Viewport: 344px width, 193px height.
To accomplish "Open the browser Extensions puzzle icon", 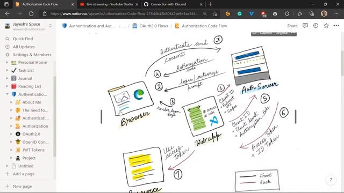I will [286, 14].
